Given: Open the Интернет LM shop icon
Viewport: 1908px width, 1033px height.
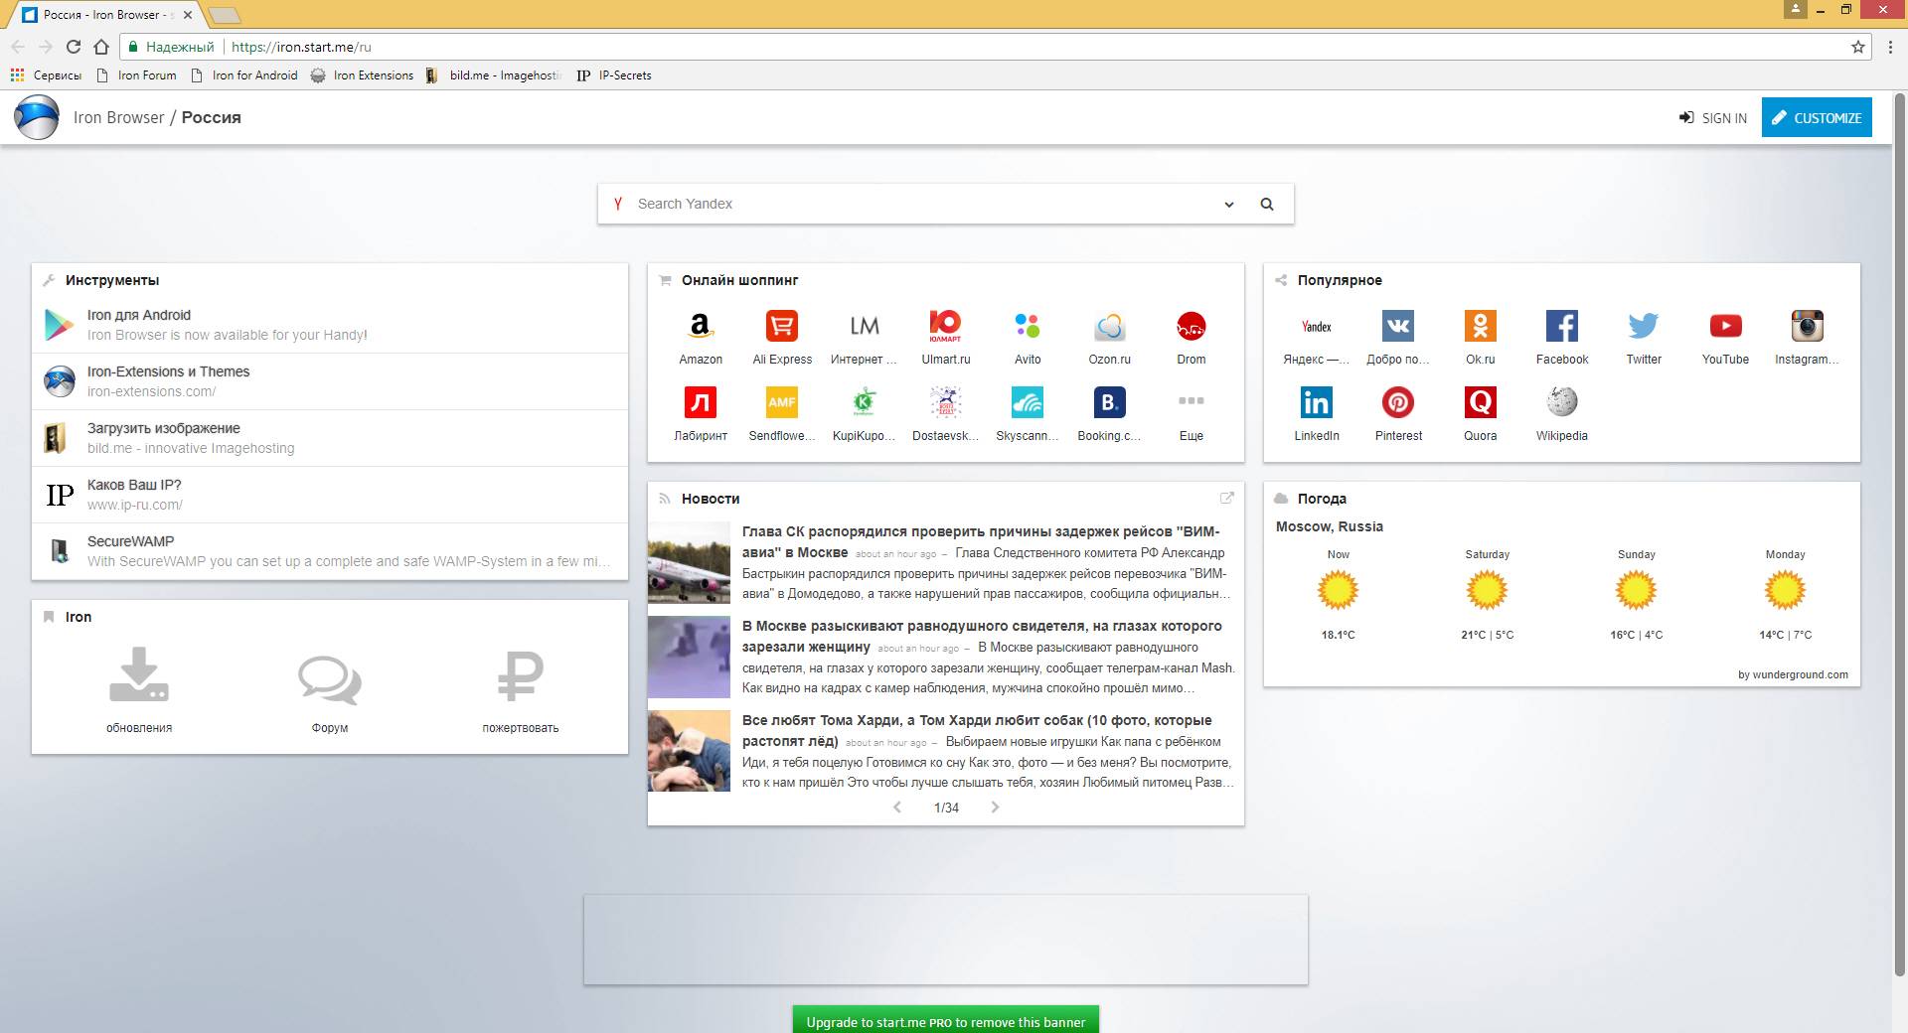Looking at the screenshot, I should coord(864,326).
